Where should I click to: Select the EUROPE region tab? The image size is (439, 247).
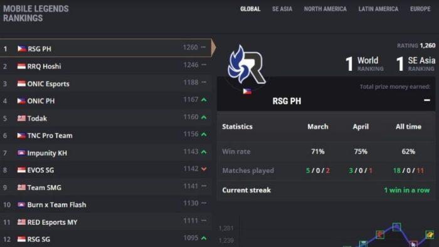pyautogui.click(x=420, y=9)
